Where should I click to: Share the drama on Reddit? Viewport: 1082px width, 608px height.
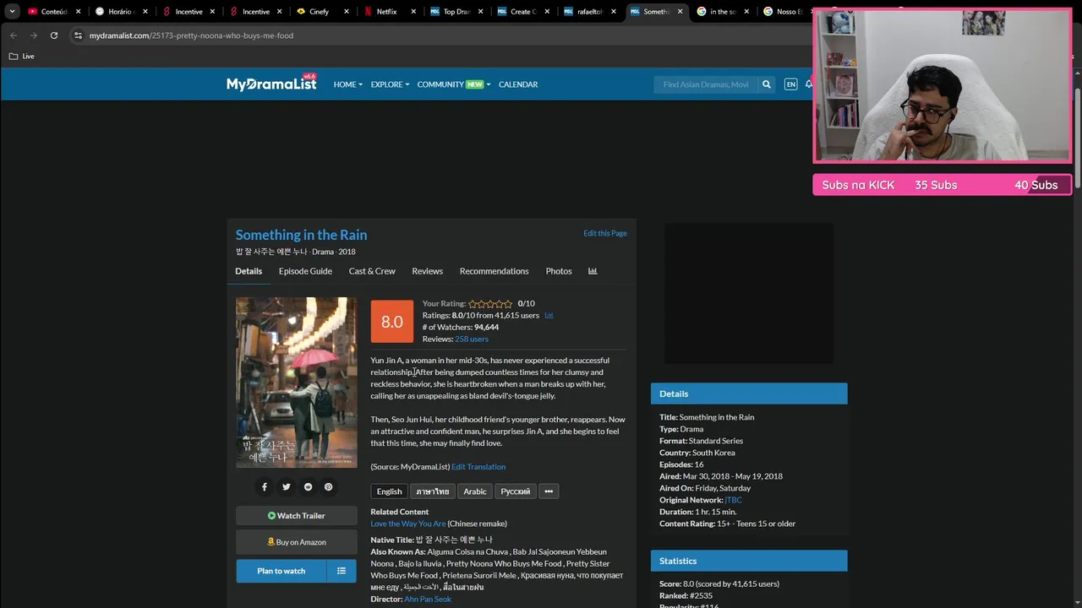click(308, 486)
